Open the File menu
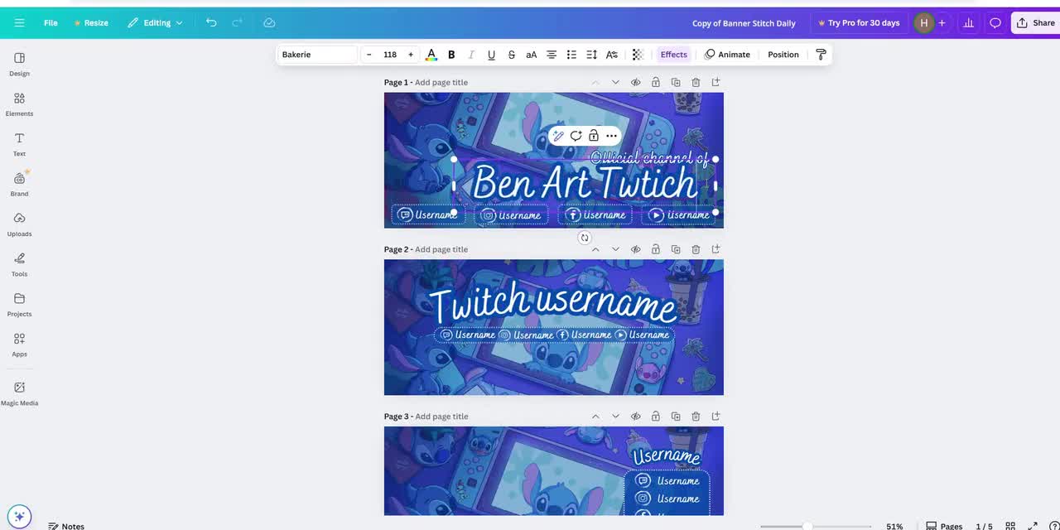Screen dimensions: 1060x530 point(50,22)
